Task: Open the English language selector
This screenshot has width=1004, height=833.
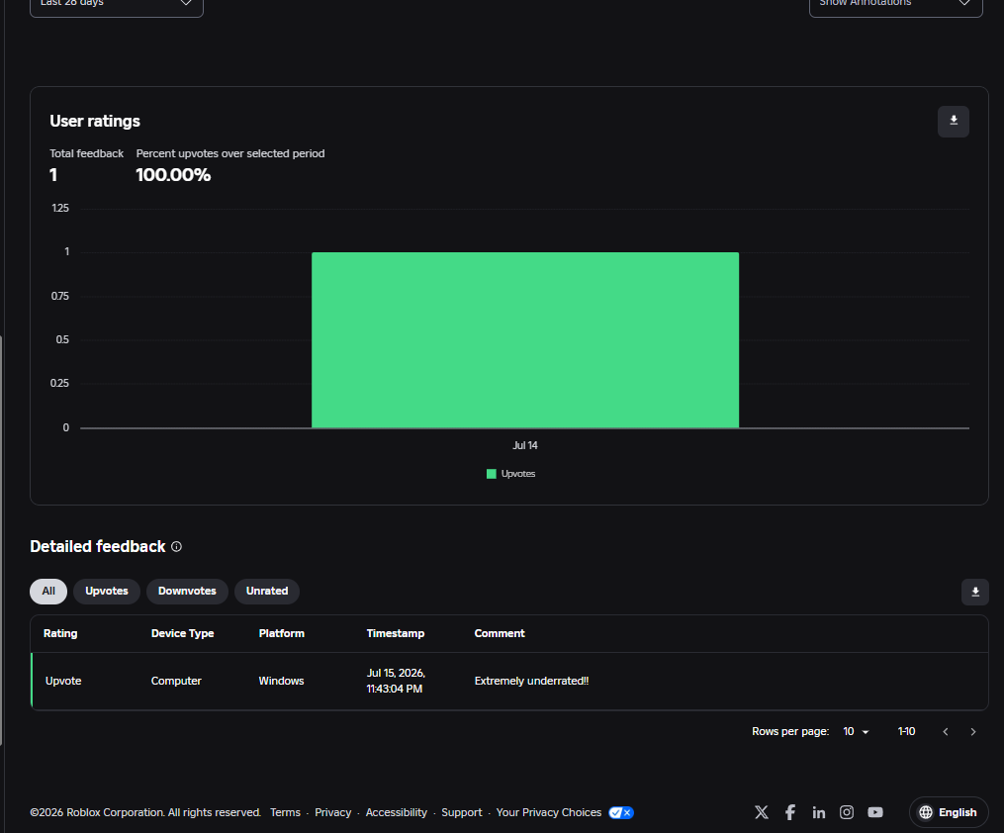Action: (x=949, y=812)
